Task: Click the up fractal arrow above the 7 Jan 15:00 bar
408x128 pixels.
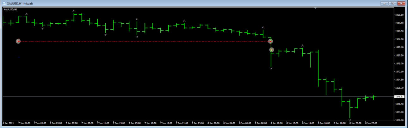Action: (x=137, y=19)
